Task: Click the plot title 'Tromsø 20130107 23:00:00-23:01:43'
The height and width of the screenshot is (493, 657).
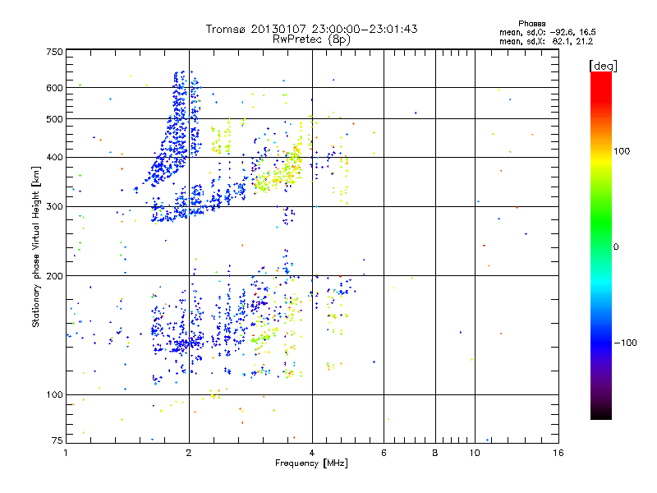Action: [311, 29]
